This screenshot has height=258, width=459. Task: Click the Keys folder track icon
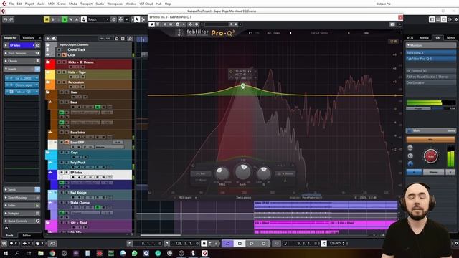pos(48,153)
